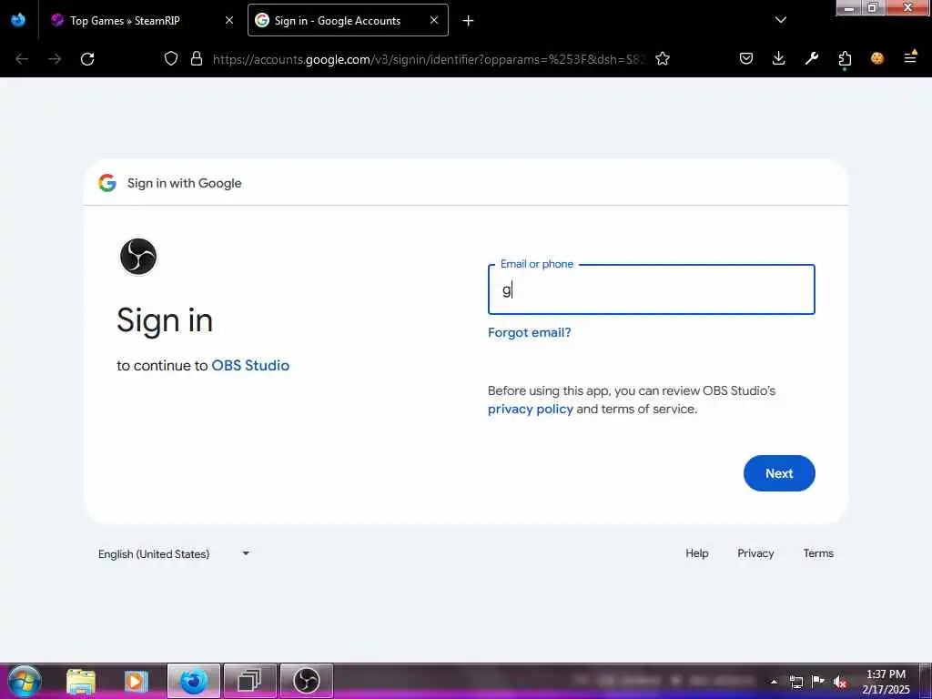Viewport: 932px width, 699px height.
Task: Click the stacked windows taskbar icon
Action: [249, 681]
